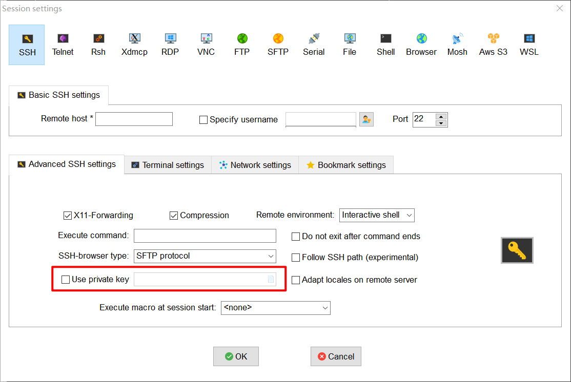Open the Terminal settings tab
The image size is (571, 382).
click(168, 165)
